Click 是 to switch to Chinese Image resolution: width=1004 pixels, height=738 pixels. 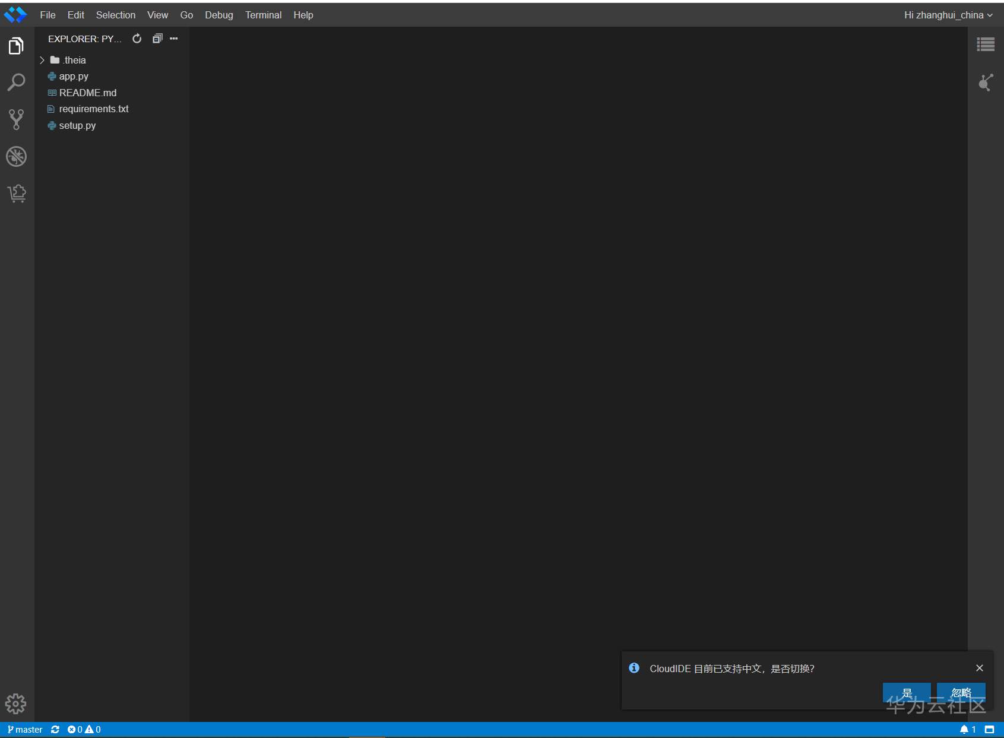point(907,693)
